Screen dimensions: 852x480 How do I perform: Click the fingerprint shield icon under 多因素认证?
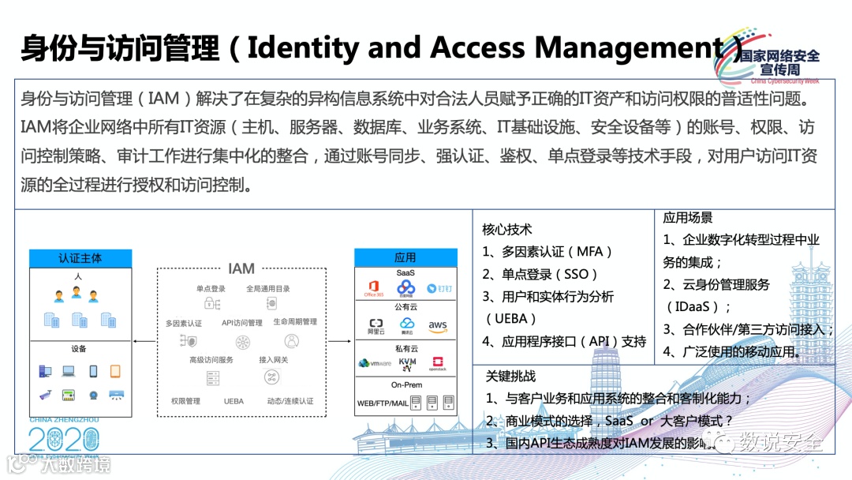pyautogui.click(x=188, y=341)
